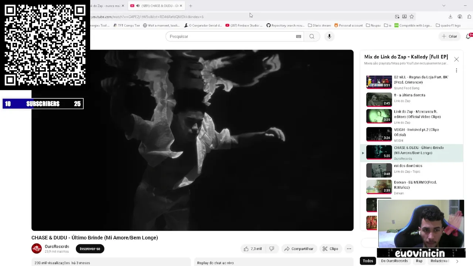Select the De OuroRecords filter chip
Screen dimensions: 473x266
394,261
